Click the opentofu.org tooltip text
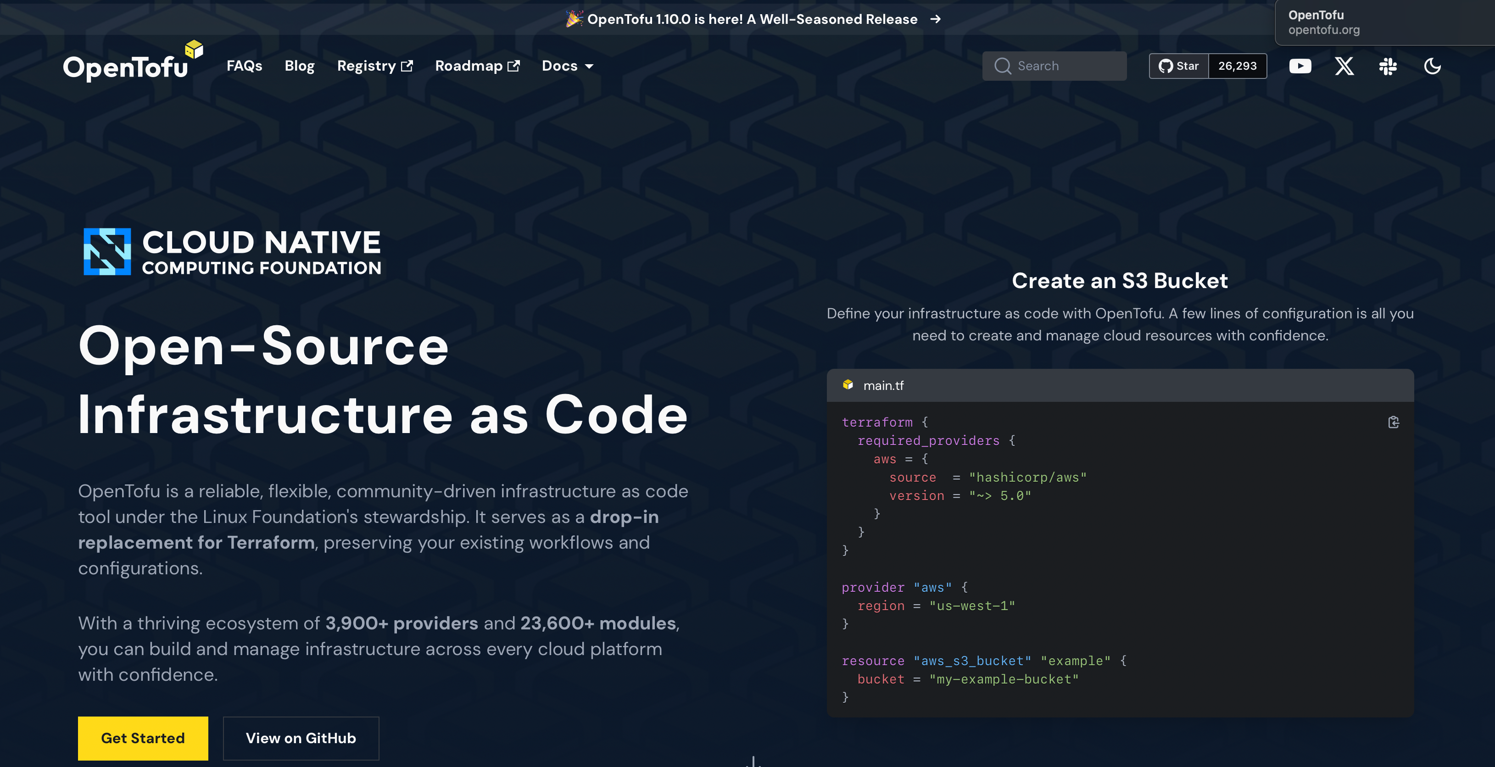 1324,30
